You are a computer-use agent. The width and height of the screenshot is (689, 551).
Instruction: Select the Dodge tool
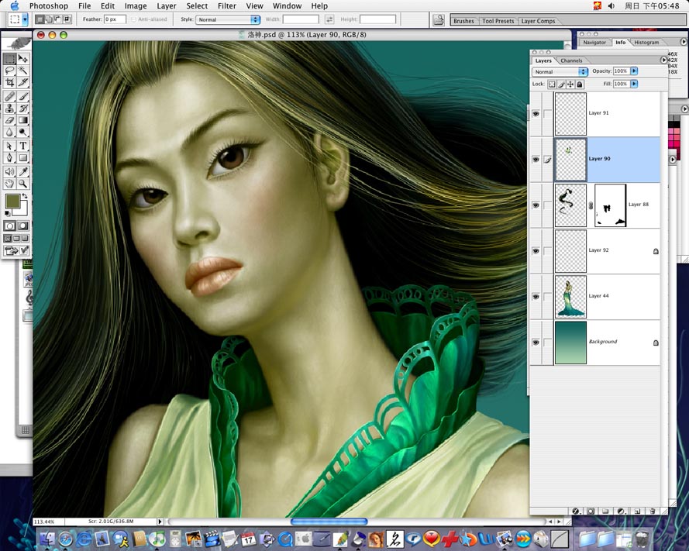pos(22,132)
